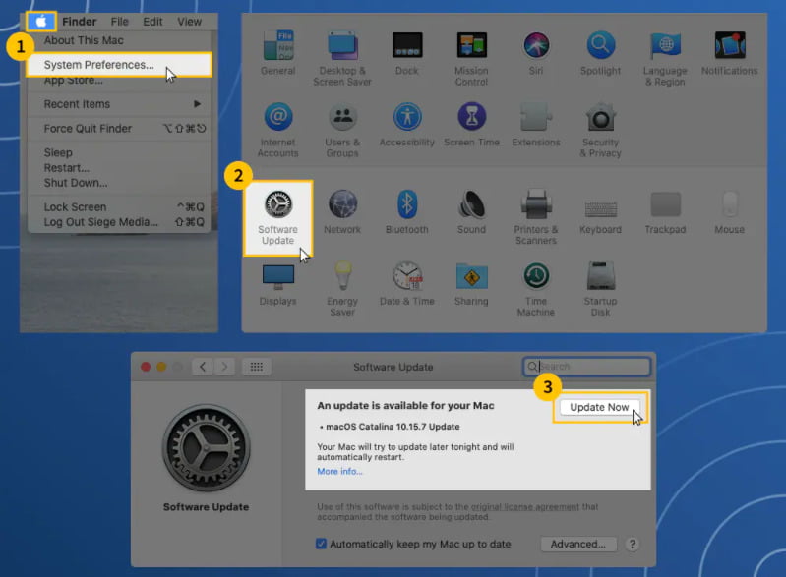Open Users & Groups pane
Viewport: 786px width, 577px height.
(x=342, y=117)
